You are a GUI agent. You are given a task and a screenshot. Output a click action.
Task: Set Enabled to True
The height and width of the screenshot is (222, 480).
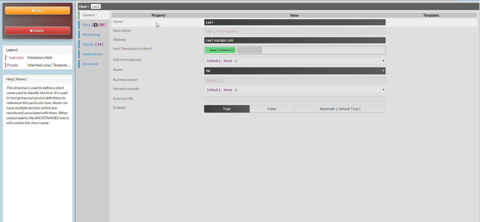[226, 109]
